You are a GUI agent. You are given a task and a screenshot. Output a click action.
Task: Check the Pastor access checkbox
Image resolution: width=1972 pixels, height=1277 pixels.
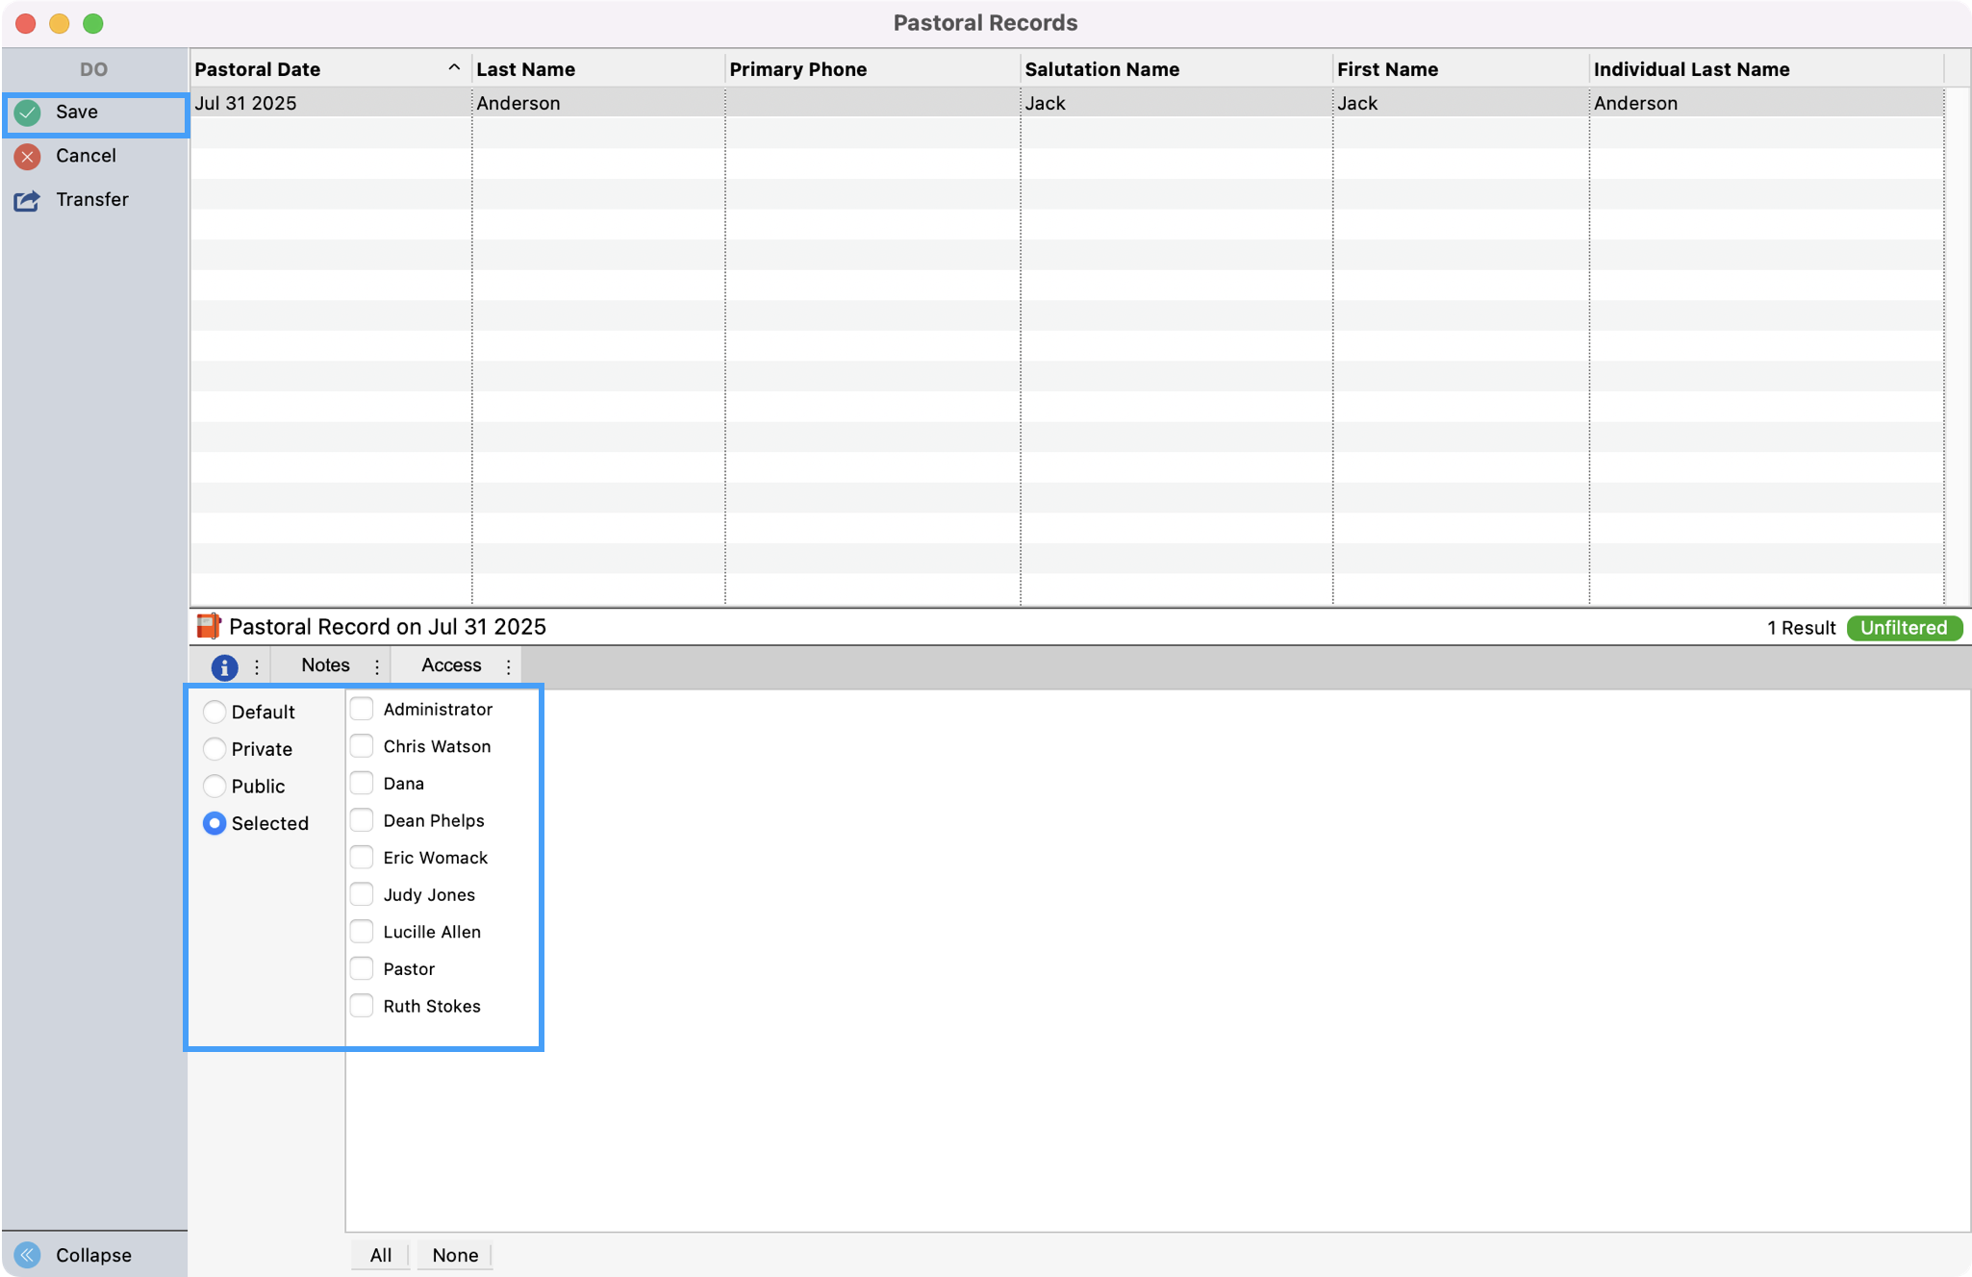click(x=362, y=967)
